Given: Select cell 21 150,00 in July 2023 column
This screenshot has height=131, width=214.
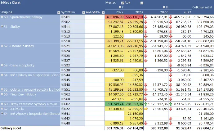Looking at the screenshot, I should (x=134, y=114).
